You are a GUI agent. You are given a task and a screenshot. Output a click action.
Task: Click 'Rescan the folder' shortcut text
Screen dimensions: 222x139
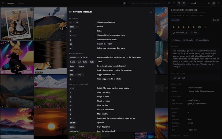[x=104, y=44]
